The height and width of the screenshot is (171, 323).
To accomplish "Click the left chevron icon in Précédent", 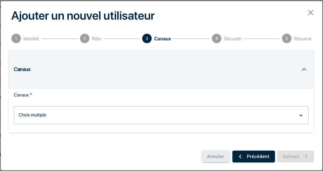I will pyautogui.click(x=240, y=156).
